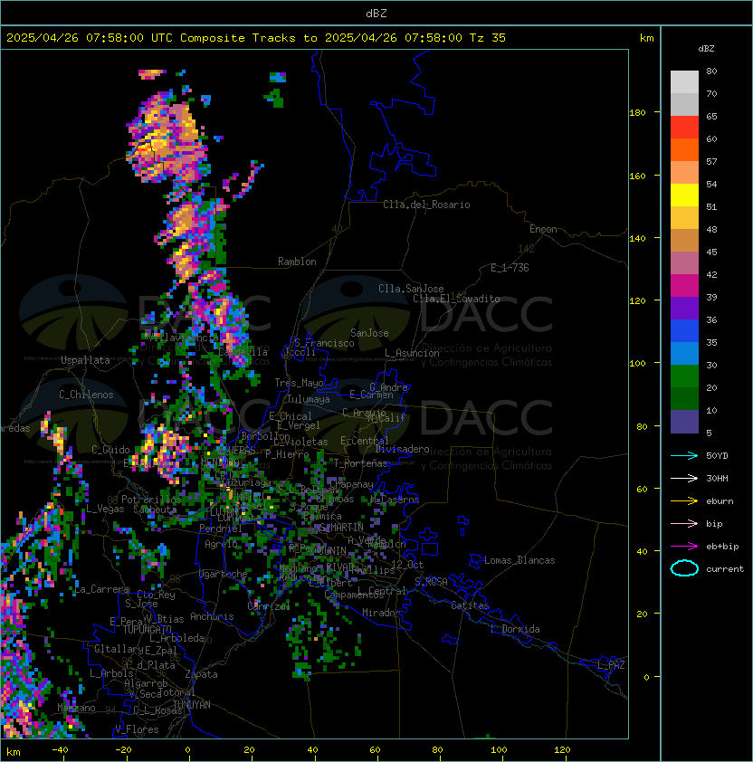Click the 'Divisadero' map label
The height and width of the screenshot is (762, 753).
point(402,449)
